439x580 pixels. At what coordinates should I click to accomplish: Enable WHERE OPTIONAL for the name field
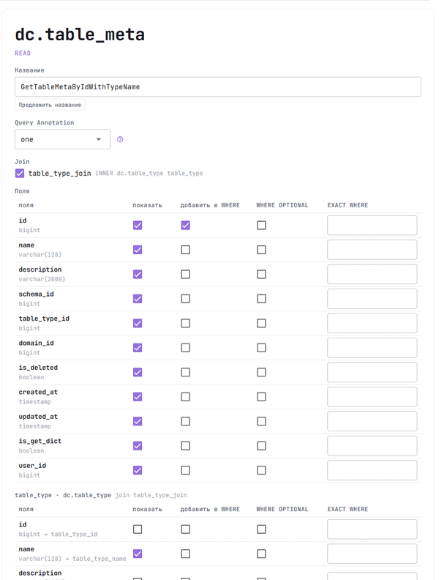(x=261, y=250)
